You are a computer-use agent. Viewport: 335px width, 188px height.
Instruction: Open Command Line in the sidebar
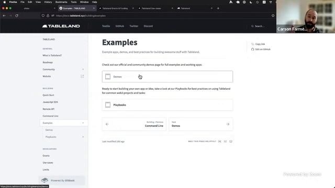[50, 116]
